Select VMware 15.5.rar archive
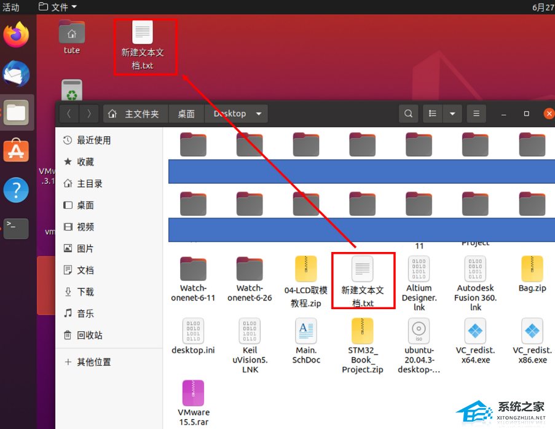Viewport: 555px width, 429px height. (193, 403)
